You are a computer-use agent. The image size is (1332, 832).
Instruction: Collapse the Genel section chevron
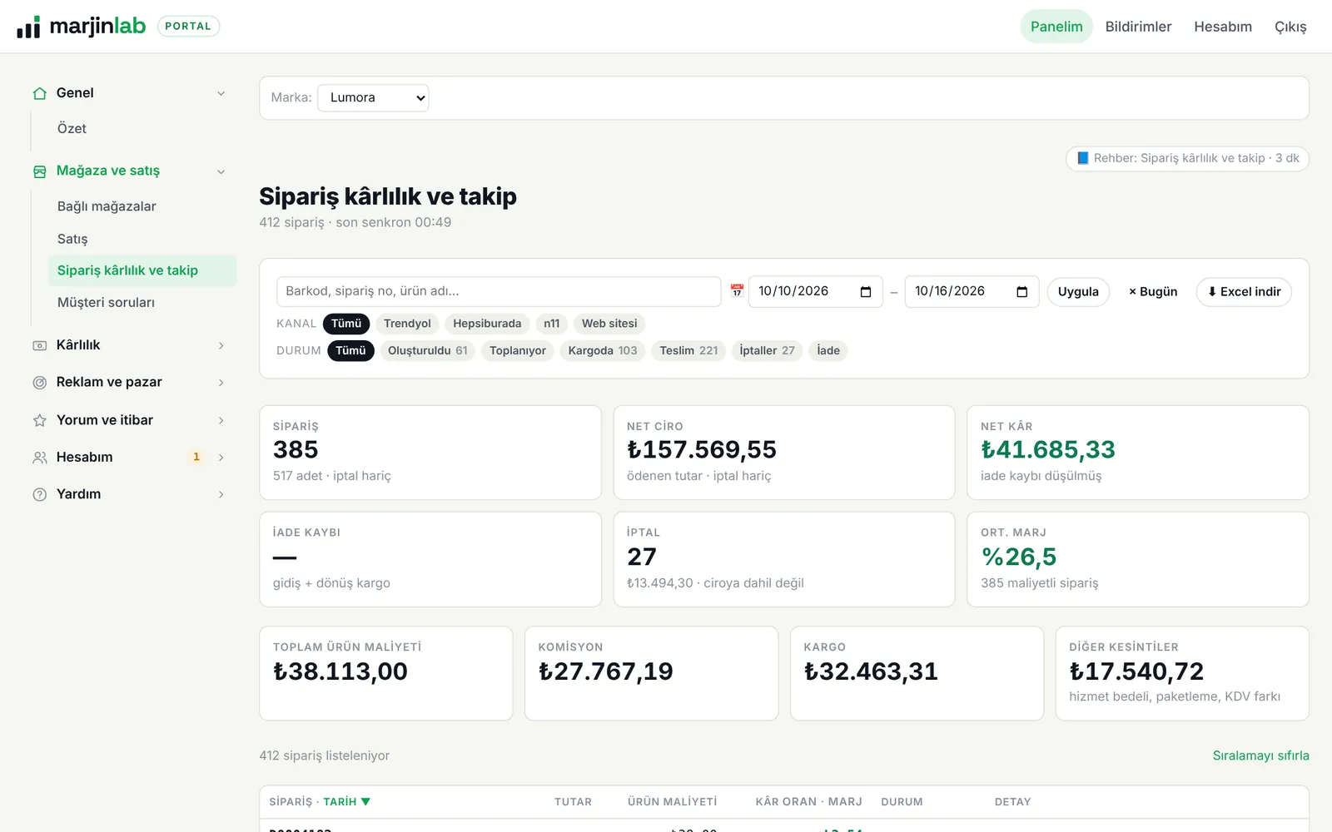(221, 93)
